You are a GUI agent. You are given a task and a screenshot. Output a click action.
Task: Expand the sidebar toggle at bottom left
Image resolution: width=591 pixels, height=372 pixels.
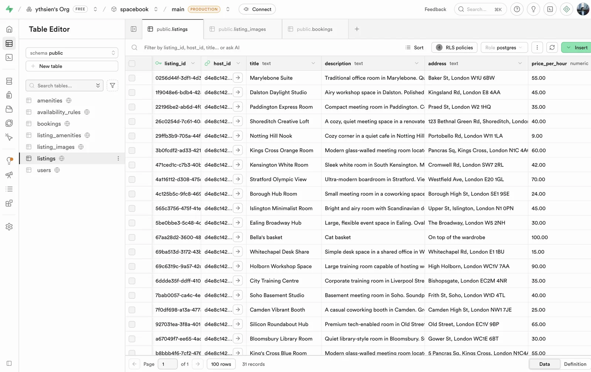[9, 363]
